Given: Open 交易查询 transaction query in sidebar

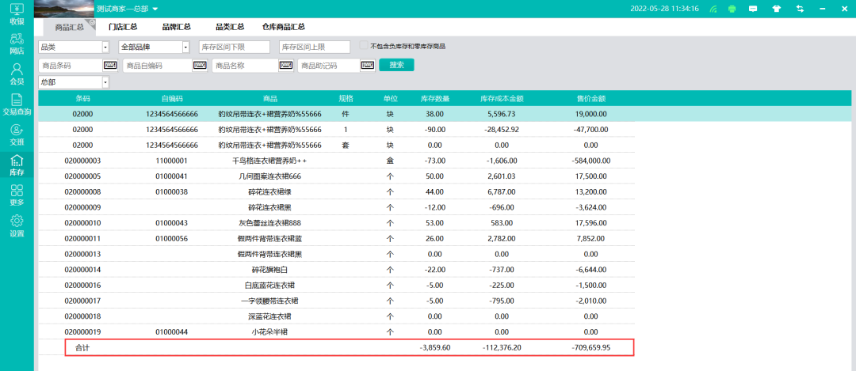Looking at the screenshot, I should [17, 104].
